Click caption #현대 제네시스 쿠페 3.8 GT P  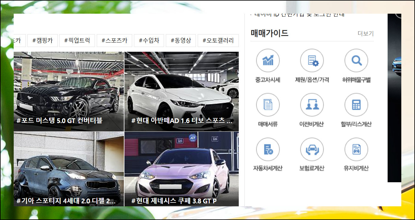click(174, 201)
